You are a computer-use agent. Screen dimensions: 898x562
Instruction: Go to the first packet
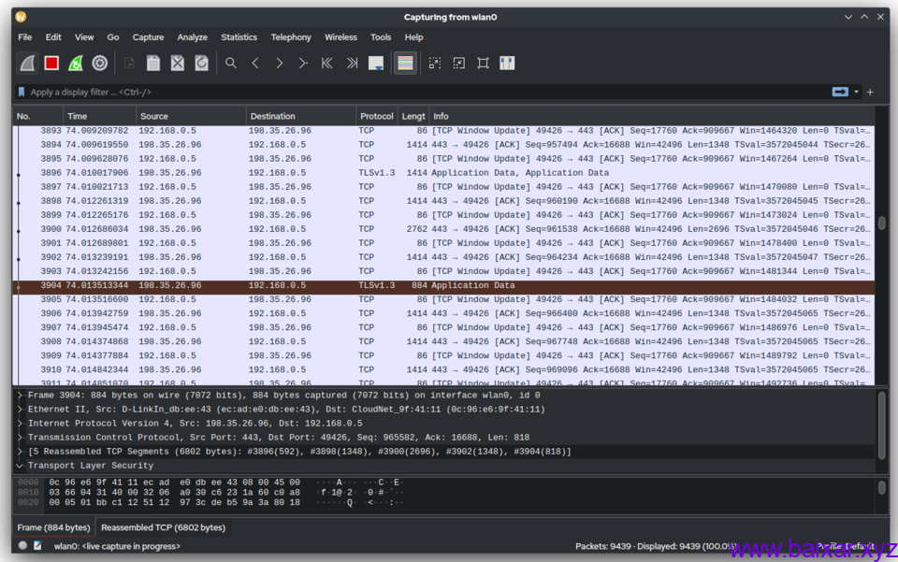(x=326, y=63)
